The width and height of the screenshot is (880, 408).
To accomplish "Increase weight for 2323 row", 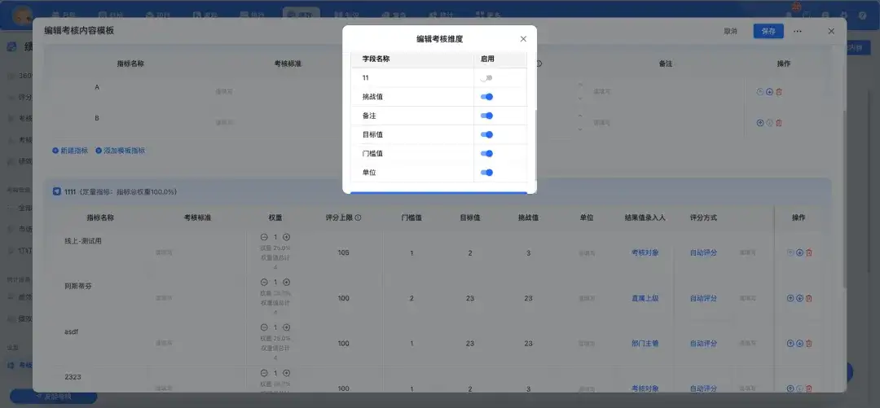I will pos(286,373).
